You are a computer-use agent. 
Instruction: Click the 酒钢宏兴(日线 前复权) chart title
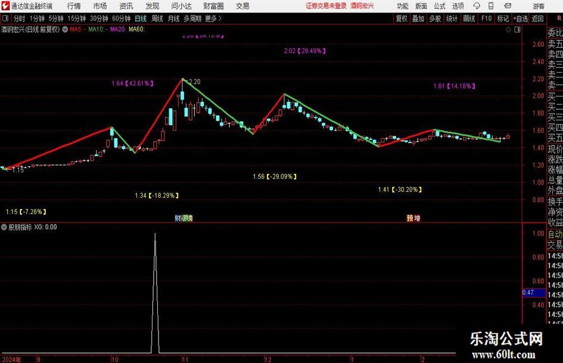pos(30,29)
